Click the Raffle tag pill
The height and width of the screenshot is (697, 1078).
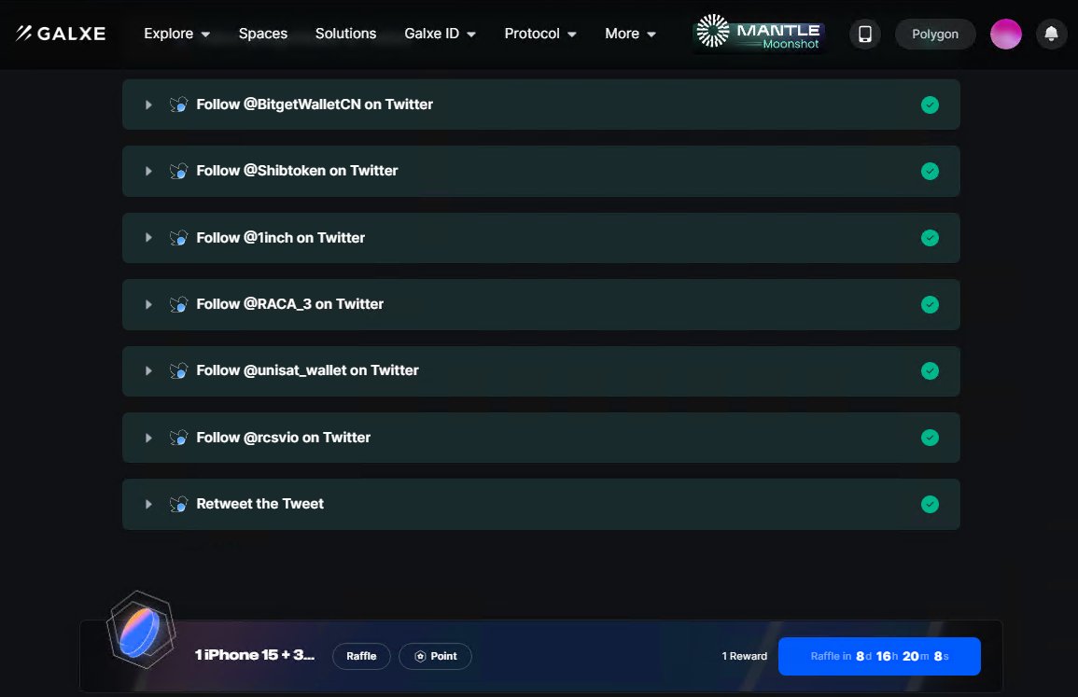tap(361, 656)
